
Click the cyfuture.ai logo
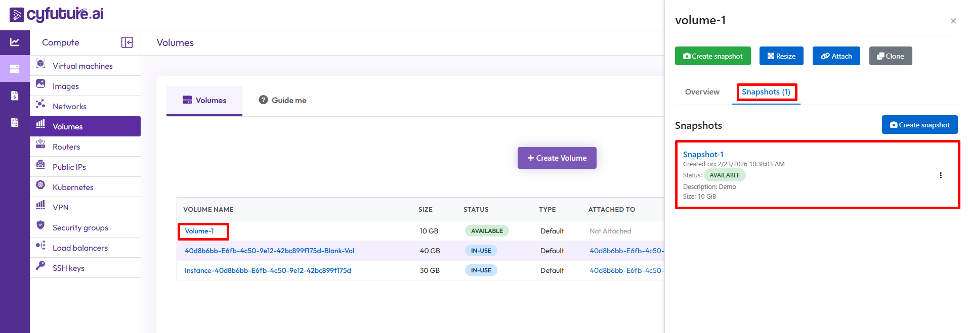click(57, 14)
